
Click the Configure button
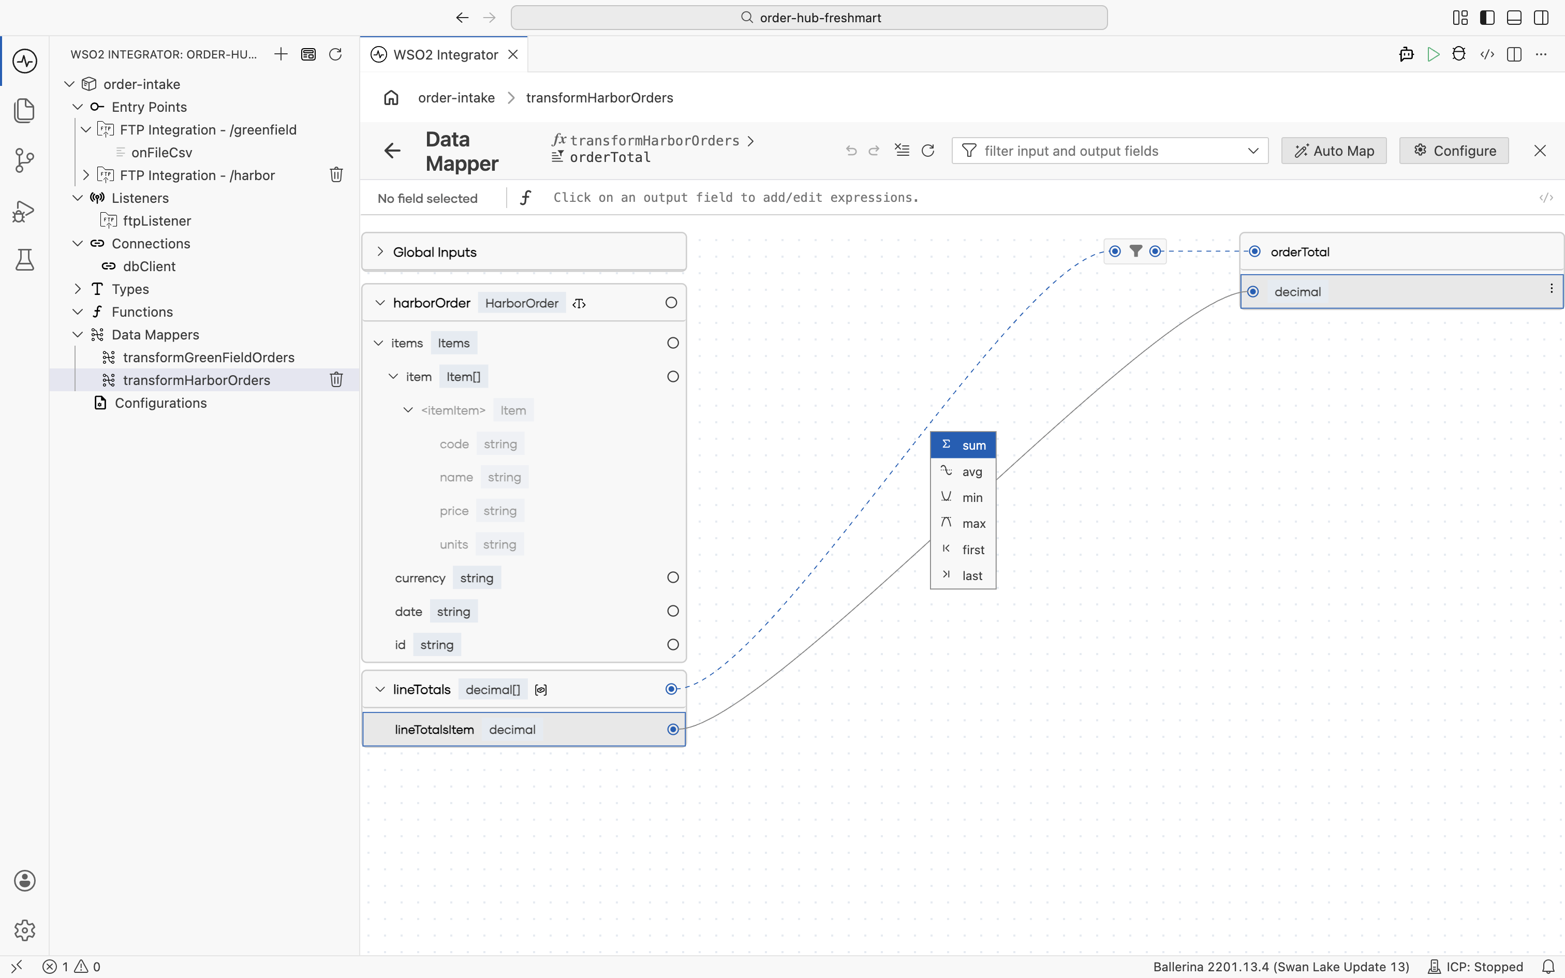click(x=1454, y=151)
